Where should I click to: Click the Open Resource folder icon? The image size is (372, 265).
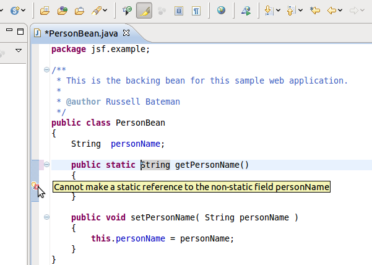(79, 11)
